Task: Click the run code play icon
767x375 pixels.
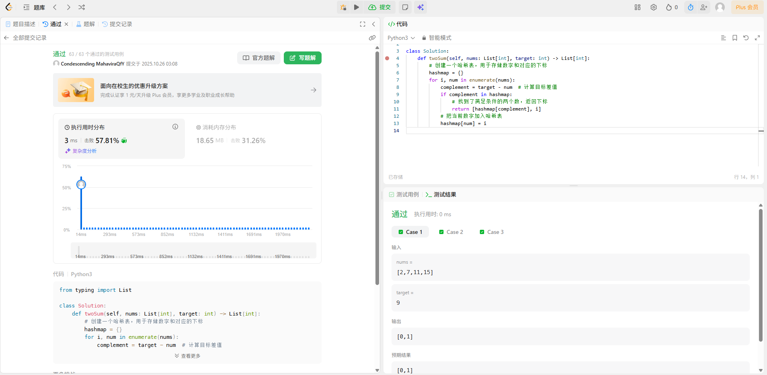Action: pyautogui.click(x=356, y=7)
